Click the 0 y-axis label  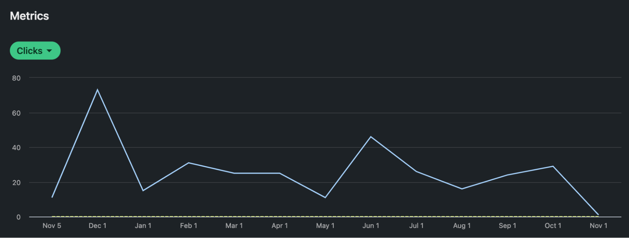pos(18,217)
